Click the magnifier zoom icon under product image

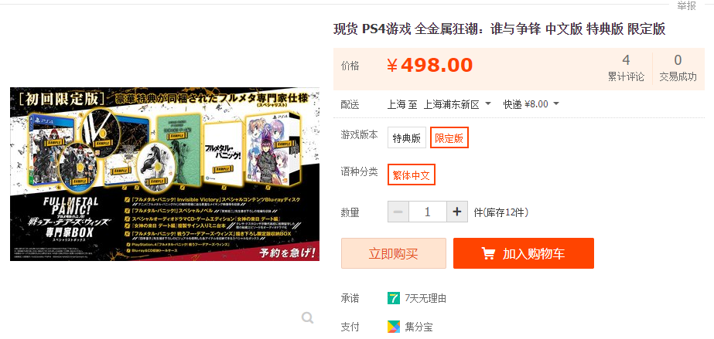[307, 317]
